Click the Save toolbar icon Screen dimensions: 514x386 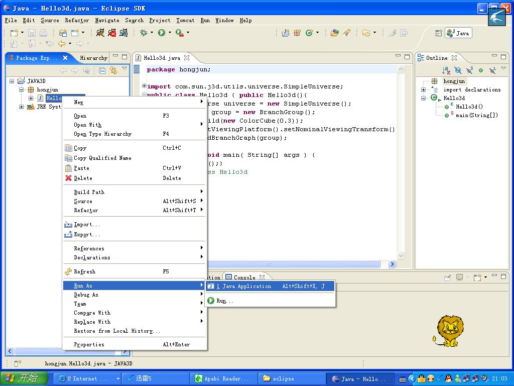[32, 33]
